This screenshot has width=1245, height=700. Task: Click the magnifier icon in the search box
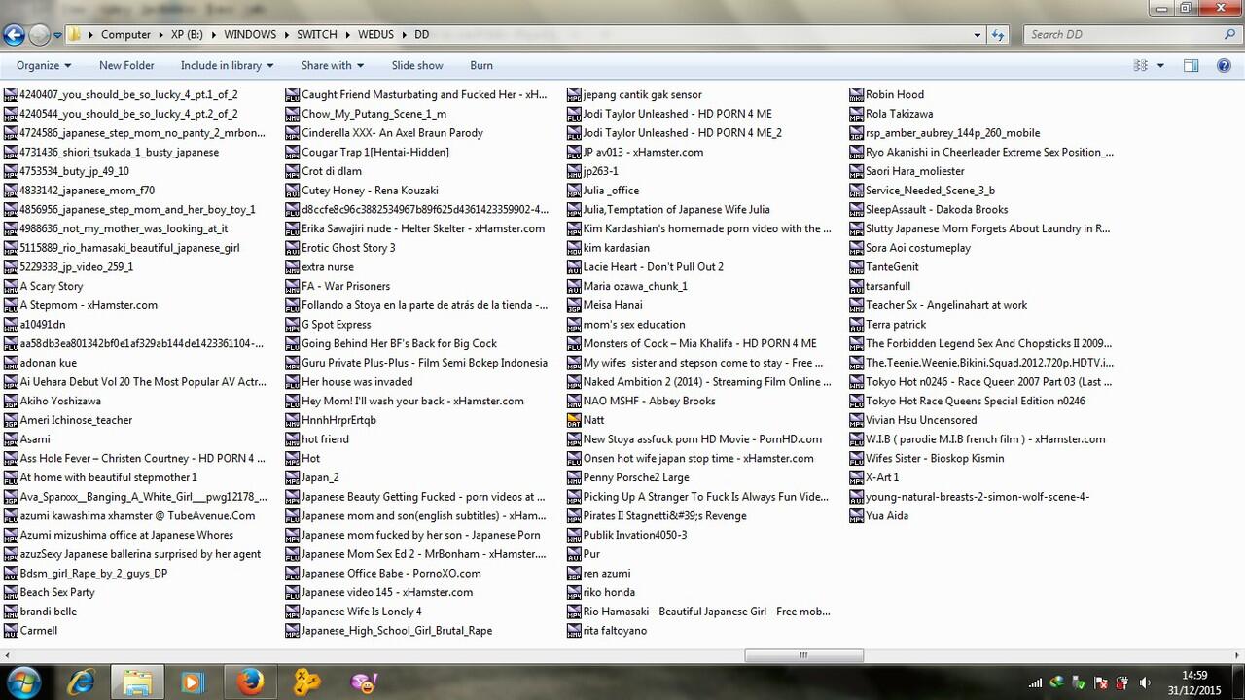1230,34
